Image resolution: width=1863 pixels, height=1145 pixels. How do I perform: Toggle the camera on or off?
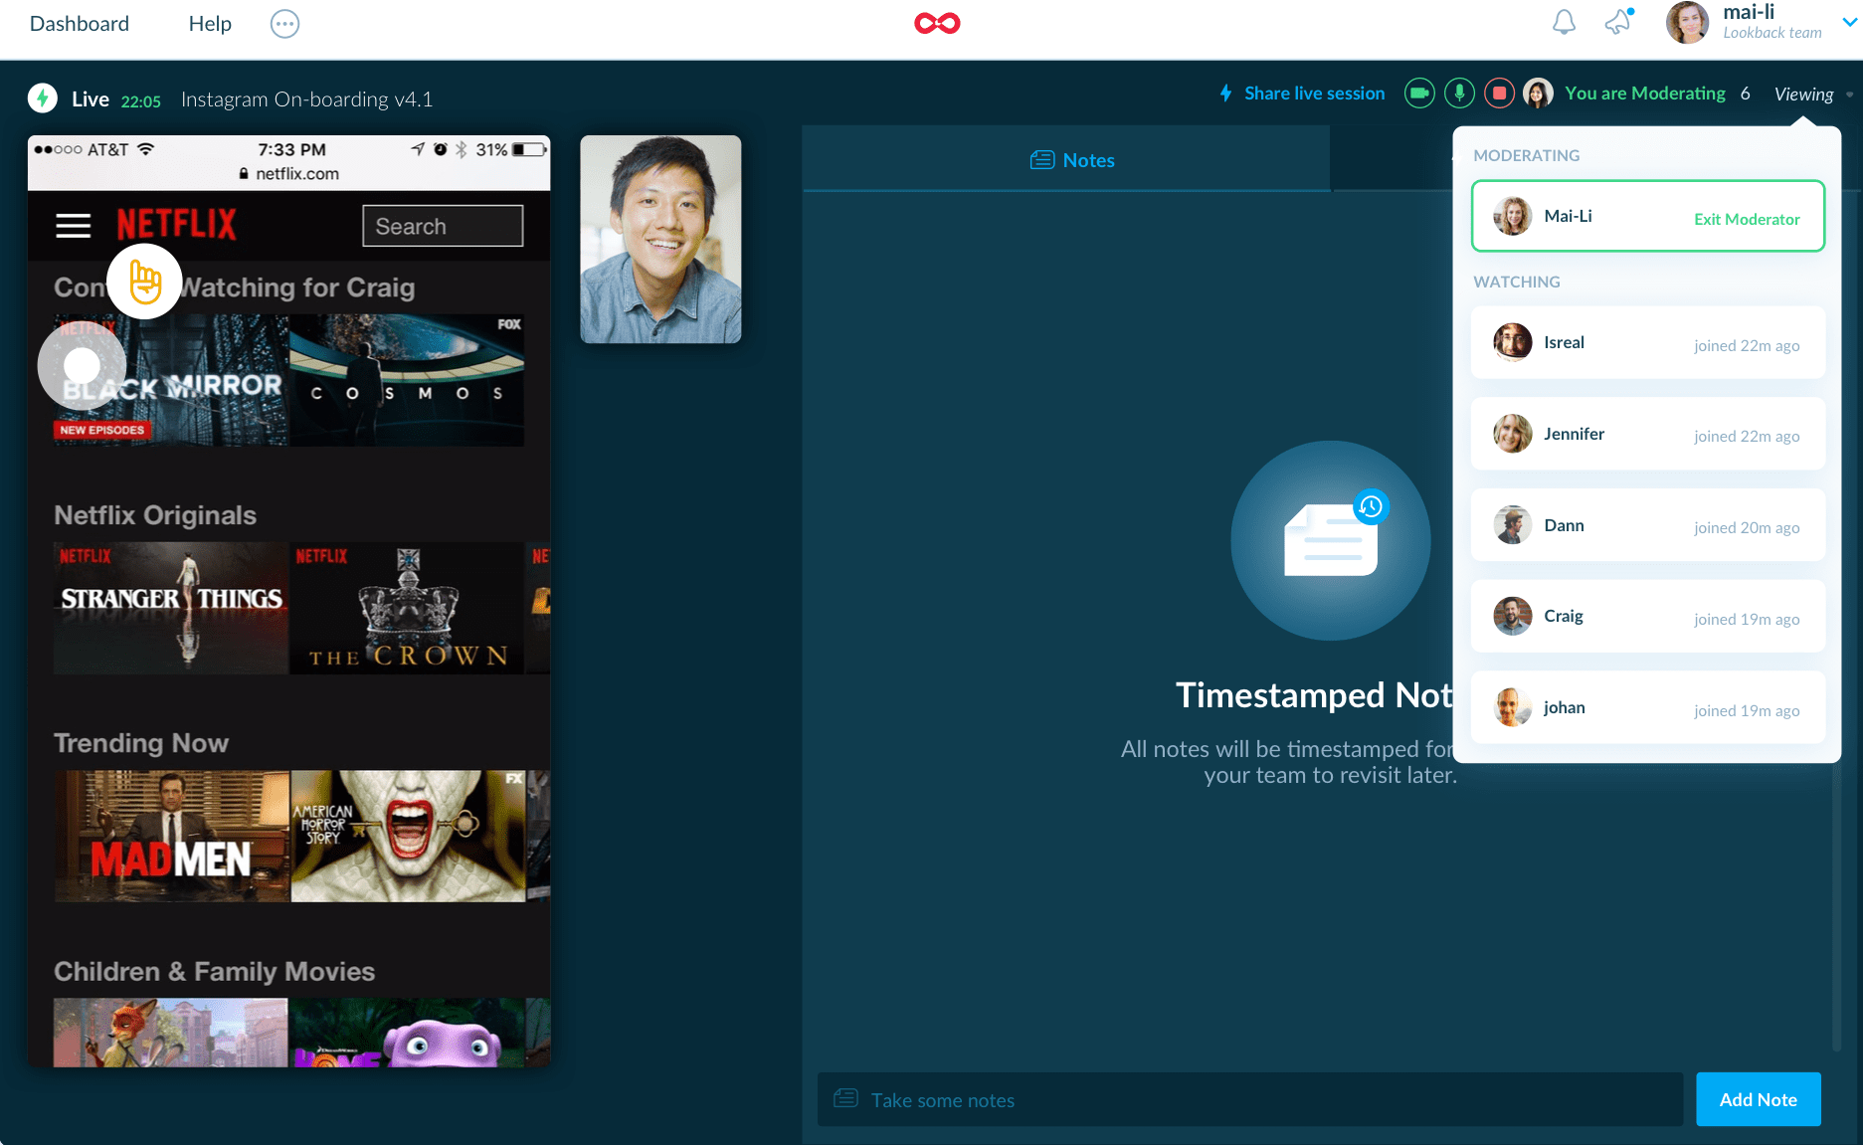click(x=1419, y=94)
